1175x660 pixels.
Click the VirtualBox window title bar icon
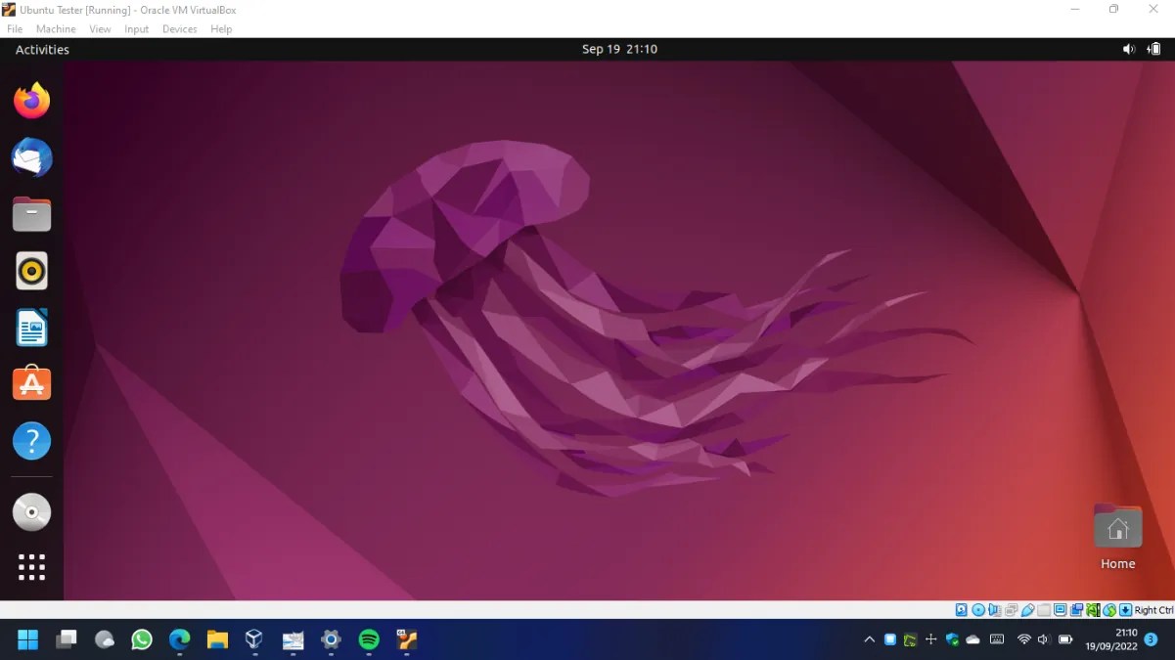9,9
